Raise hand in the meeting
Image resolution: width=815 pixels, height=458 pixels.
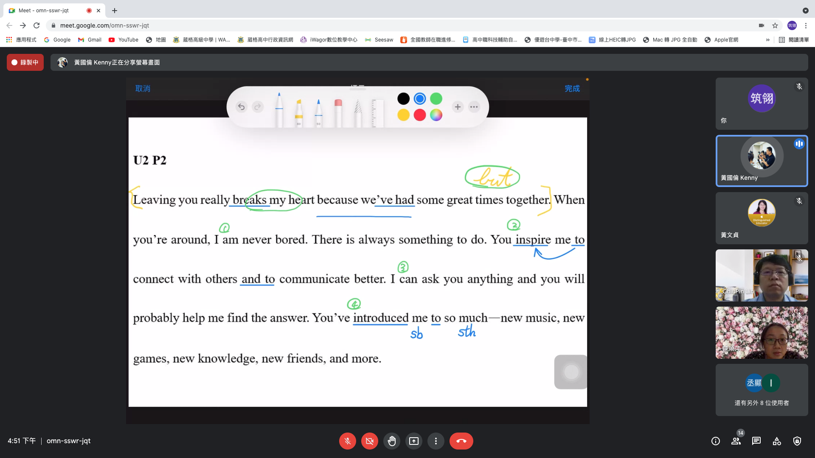[391, 441]
